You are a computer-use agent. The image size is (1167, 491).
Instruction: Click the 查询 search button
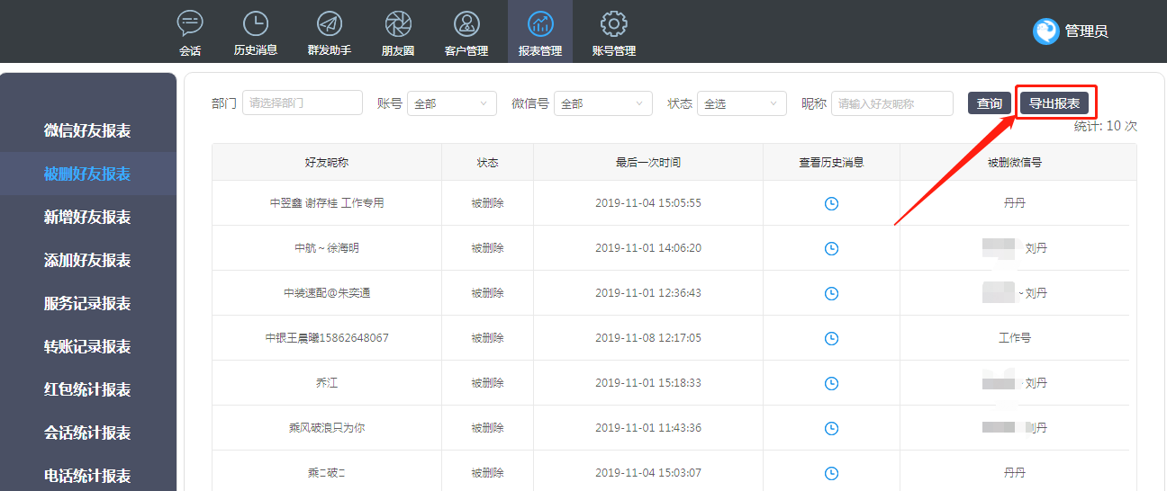pyautogui.click(x=990, y=103)
